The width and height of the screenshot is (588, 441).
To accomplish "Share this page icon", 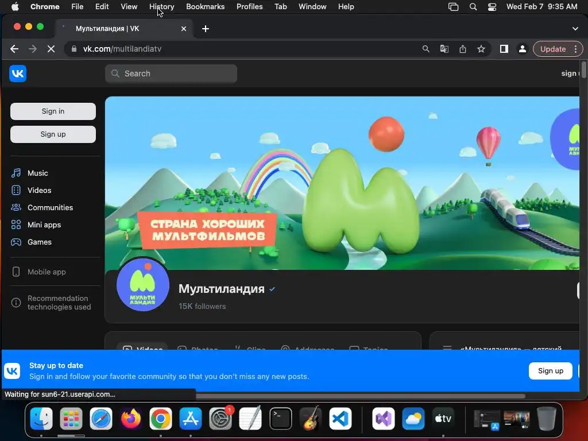I will click(463, 49).
